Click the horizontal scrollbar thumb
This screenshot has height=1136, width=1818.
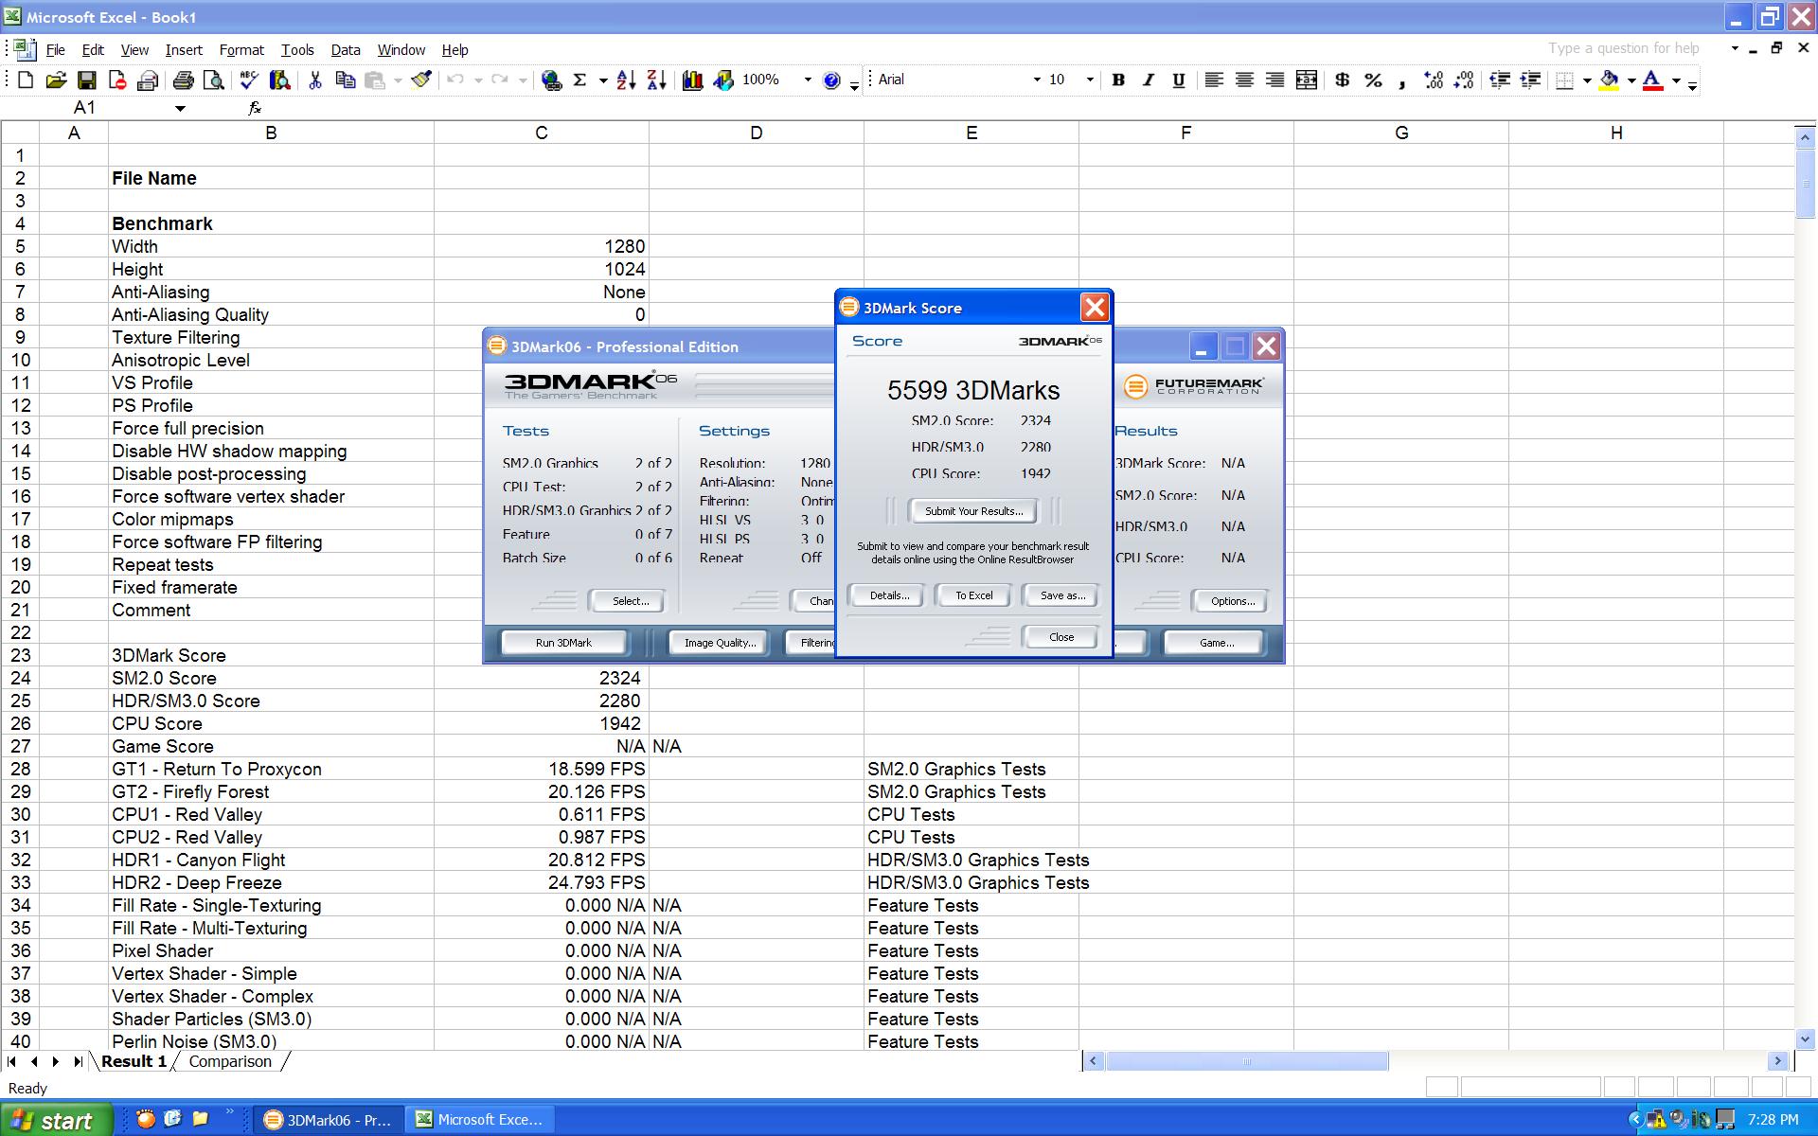1246,1061
